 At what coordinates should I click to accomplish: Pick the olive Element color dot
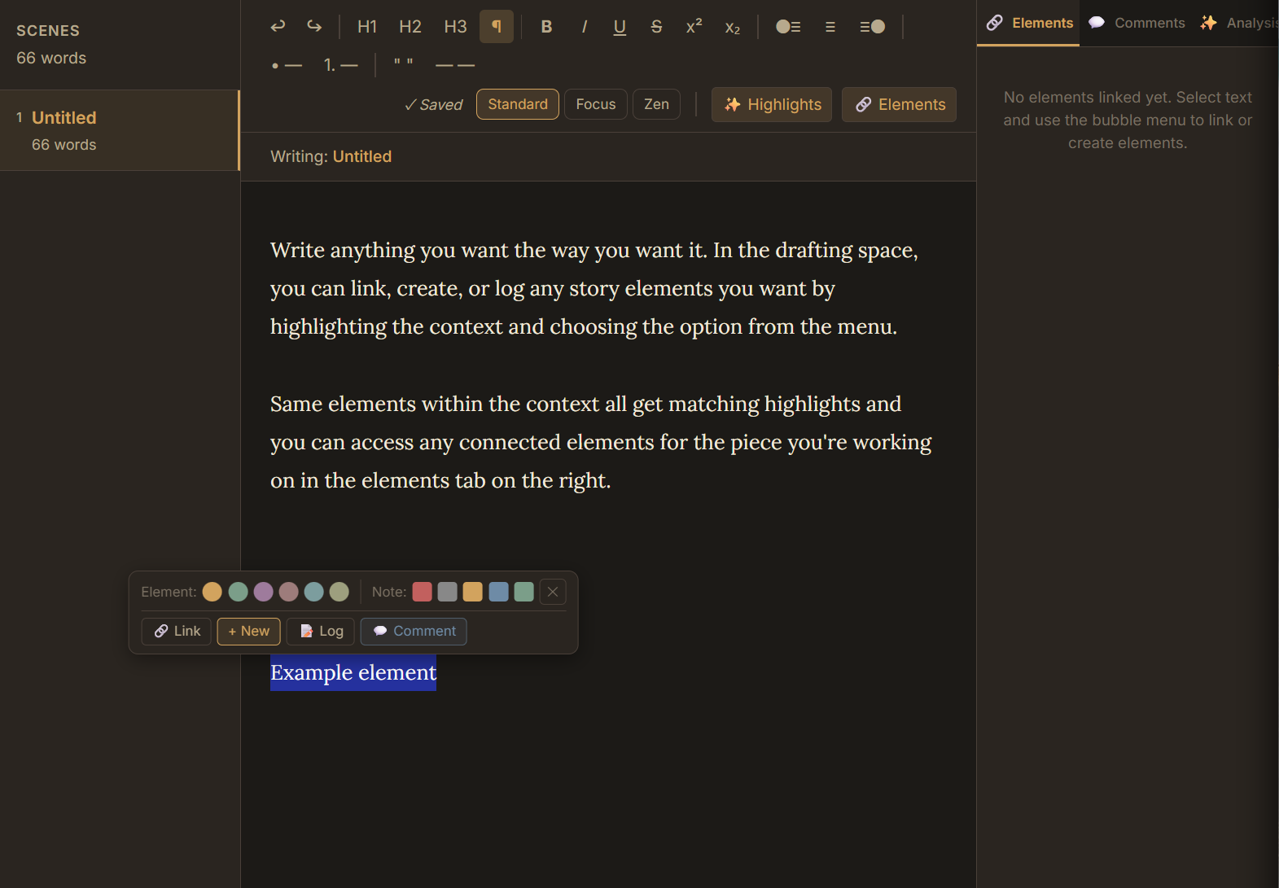tap(339, 592)
